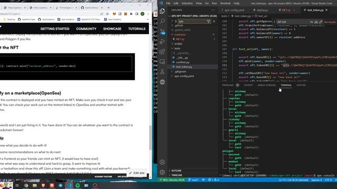Open the Help menu in VS Code
This screenshot has height=189, width=337.
click(236, 3)
